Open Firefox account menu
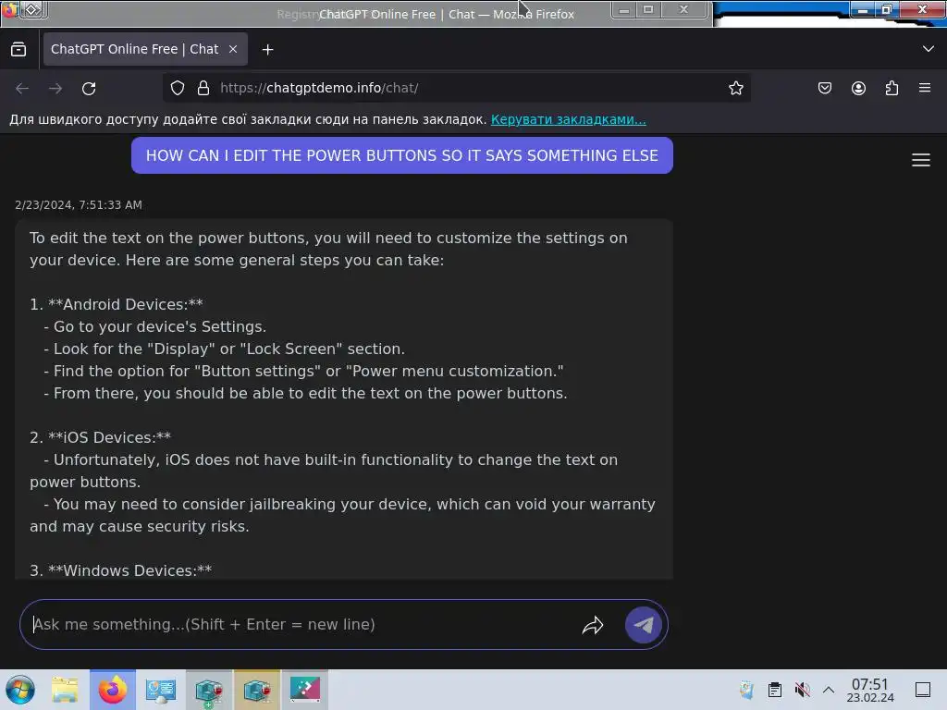Image resolution: width=947 pixels, height=710 pixels. click(x=858, y=88)
